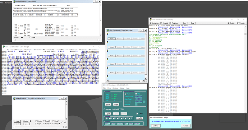Click the Address Stop input field
Image resolution: width=248 pixels, height=130 pixels.
point(138,97)
